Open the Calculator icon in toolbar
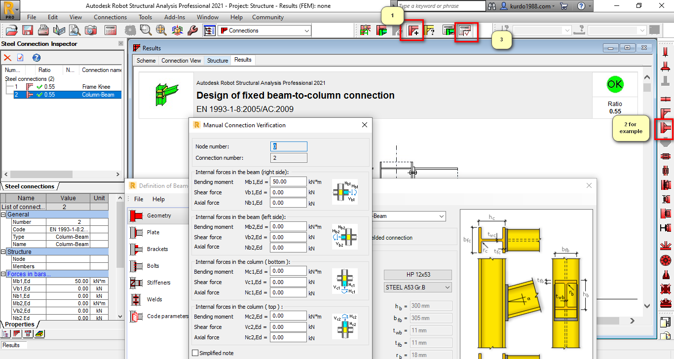 coord(111,30)
